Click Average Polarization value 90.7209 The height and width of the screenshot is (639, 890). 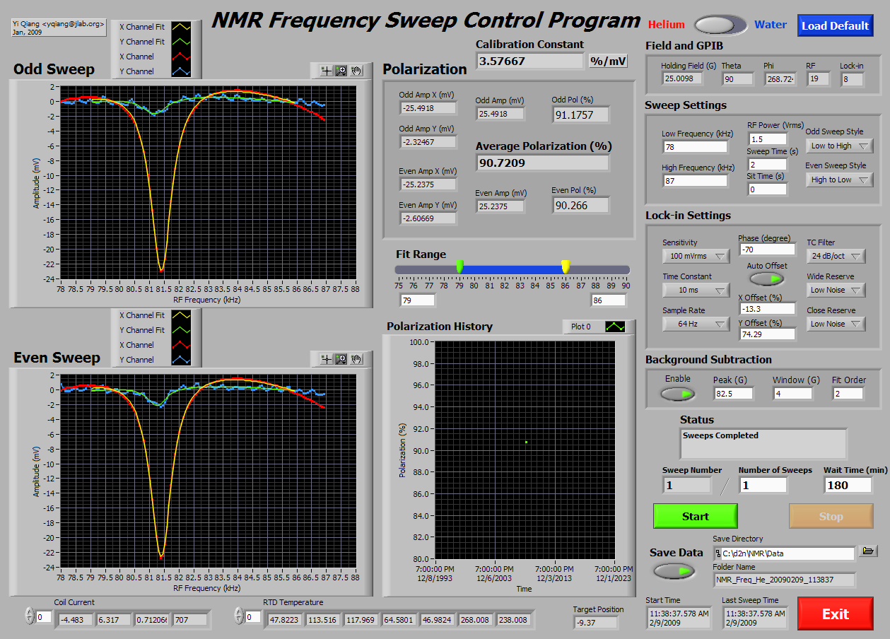(x=542, y=163)
